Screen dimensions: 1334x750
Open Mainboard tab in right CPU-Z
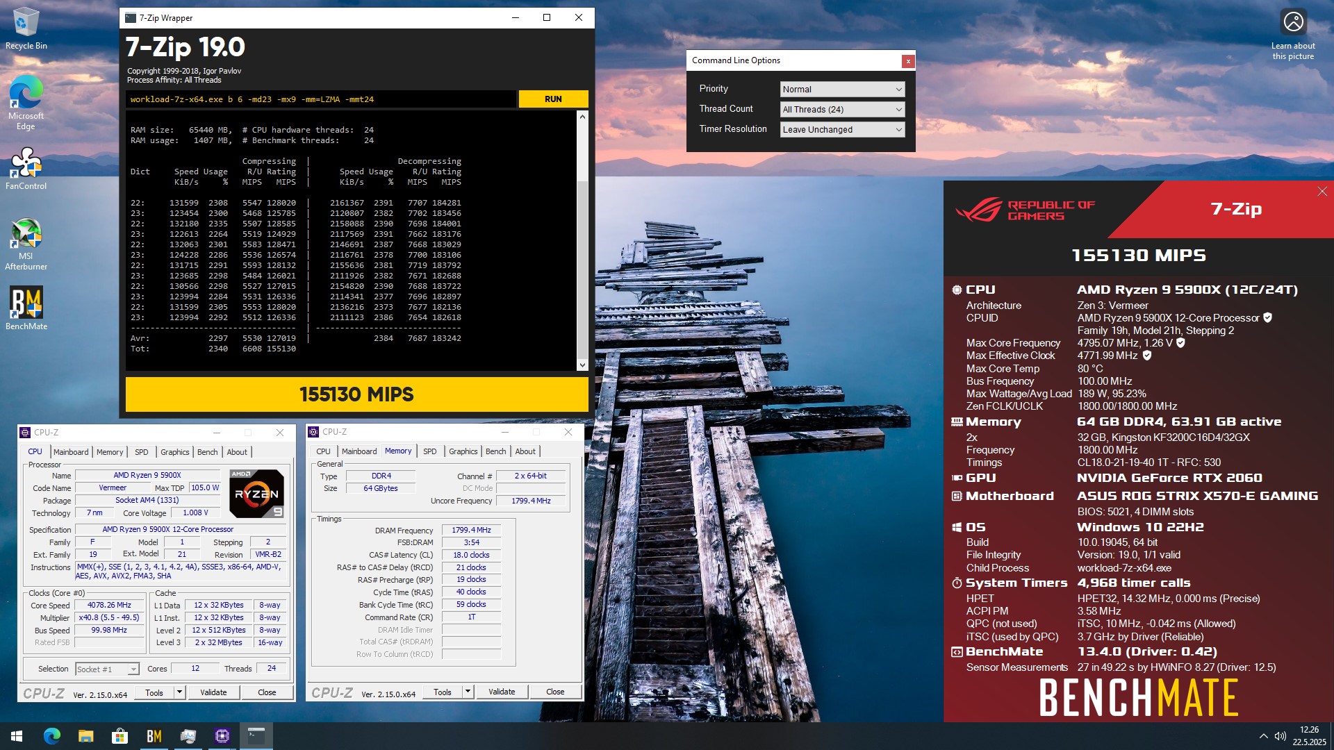(x=359, y=451)
